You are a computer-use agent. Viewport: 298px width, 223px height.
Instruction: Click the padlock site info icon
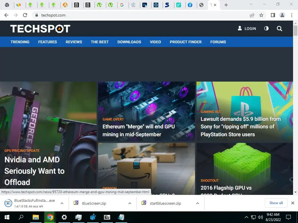click(x=37, y=15)
